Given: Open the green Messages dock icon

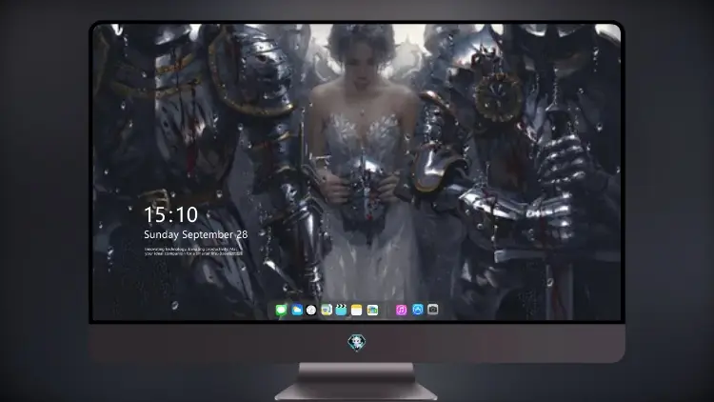Looking at the screenshot, I should pyautogui.click(x=281, y=310).
